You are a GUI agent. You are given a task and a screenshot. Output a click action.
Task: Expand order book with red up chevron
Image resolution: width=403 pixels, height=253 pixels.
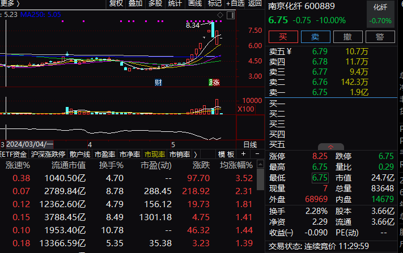(331, 147)
